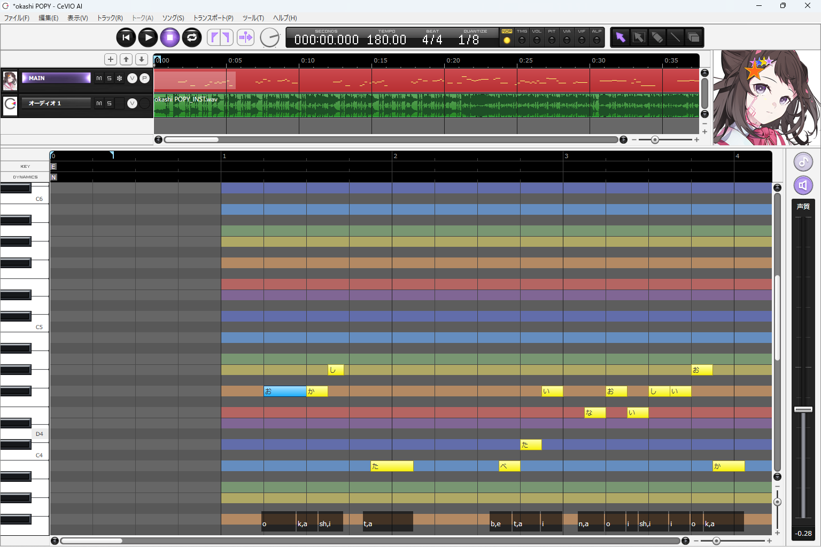
Task: Open the song note icon on the right panel
Action: [x=803, y=162]
